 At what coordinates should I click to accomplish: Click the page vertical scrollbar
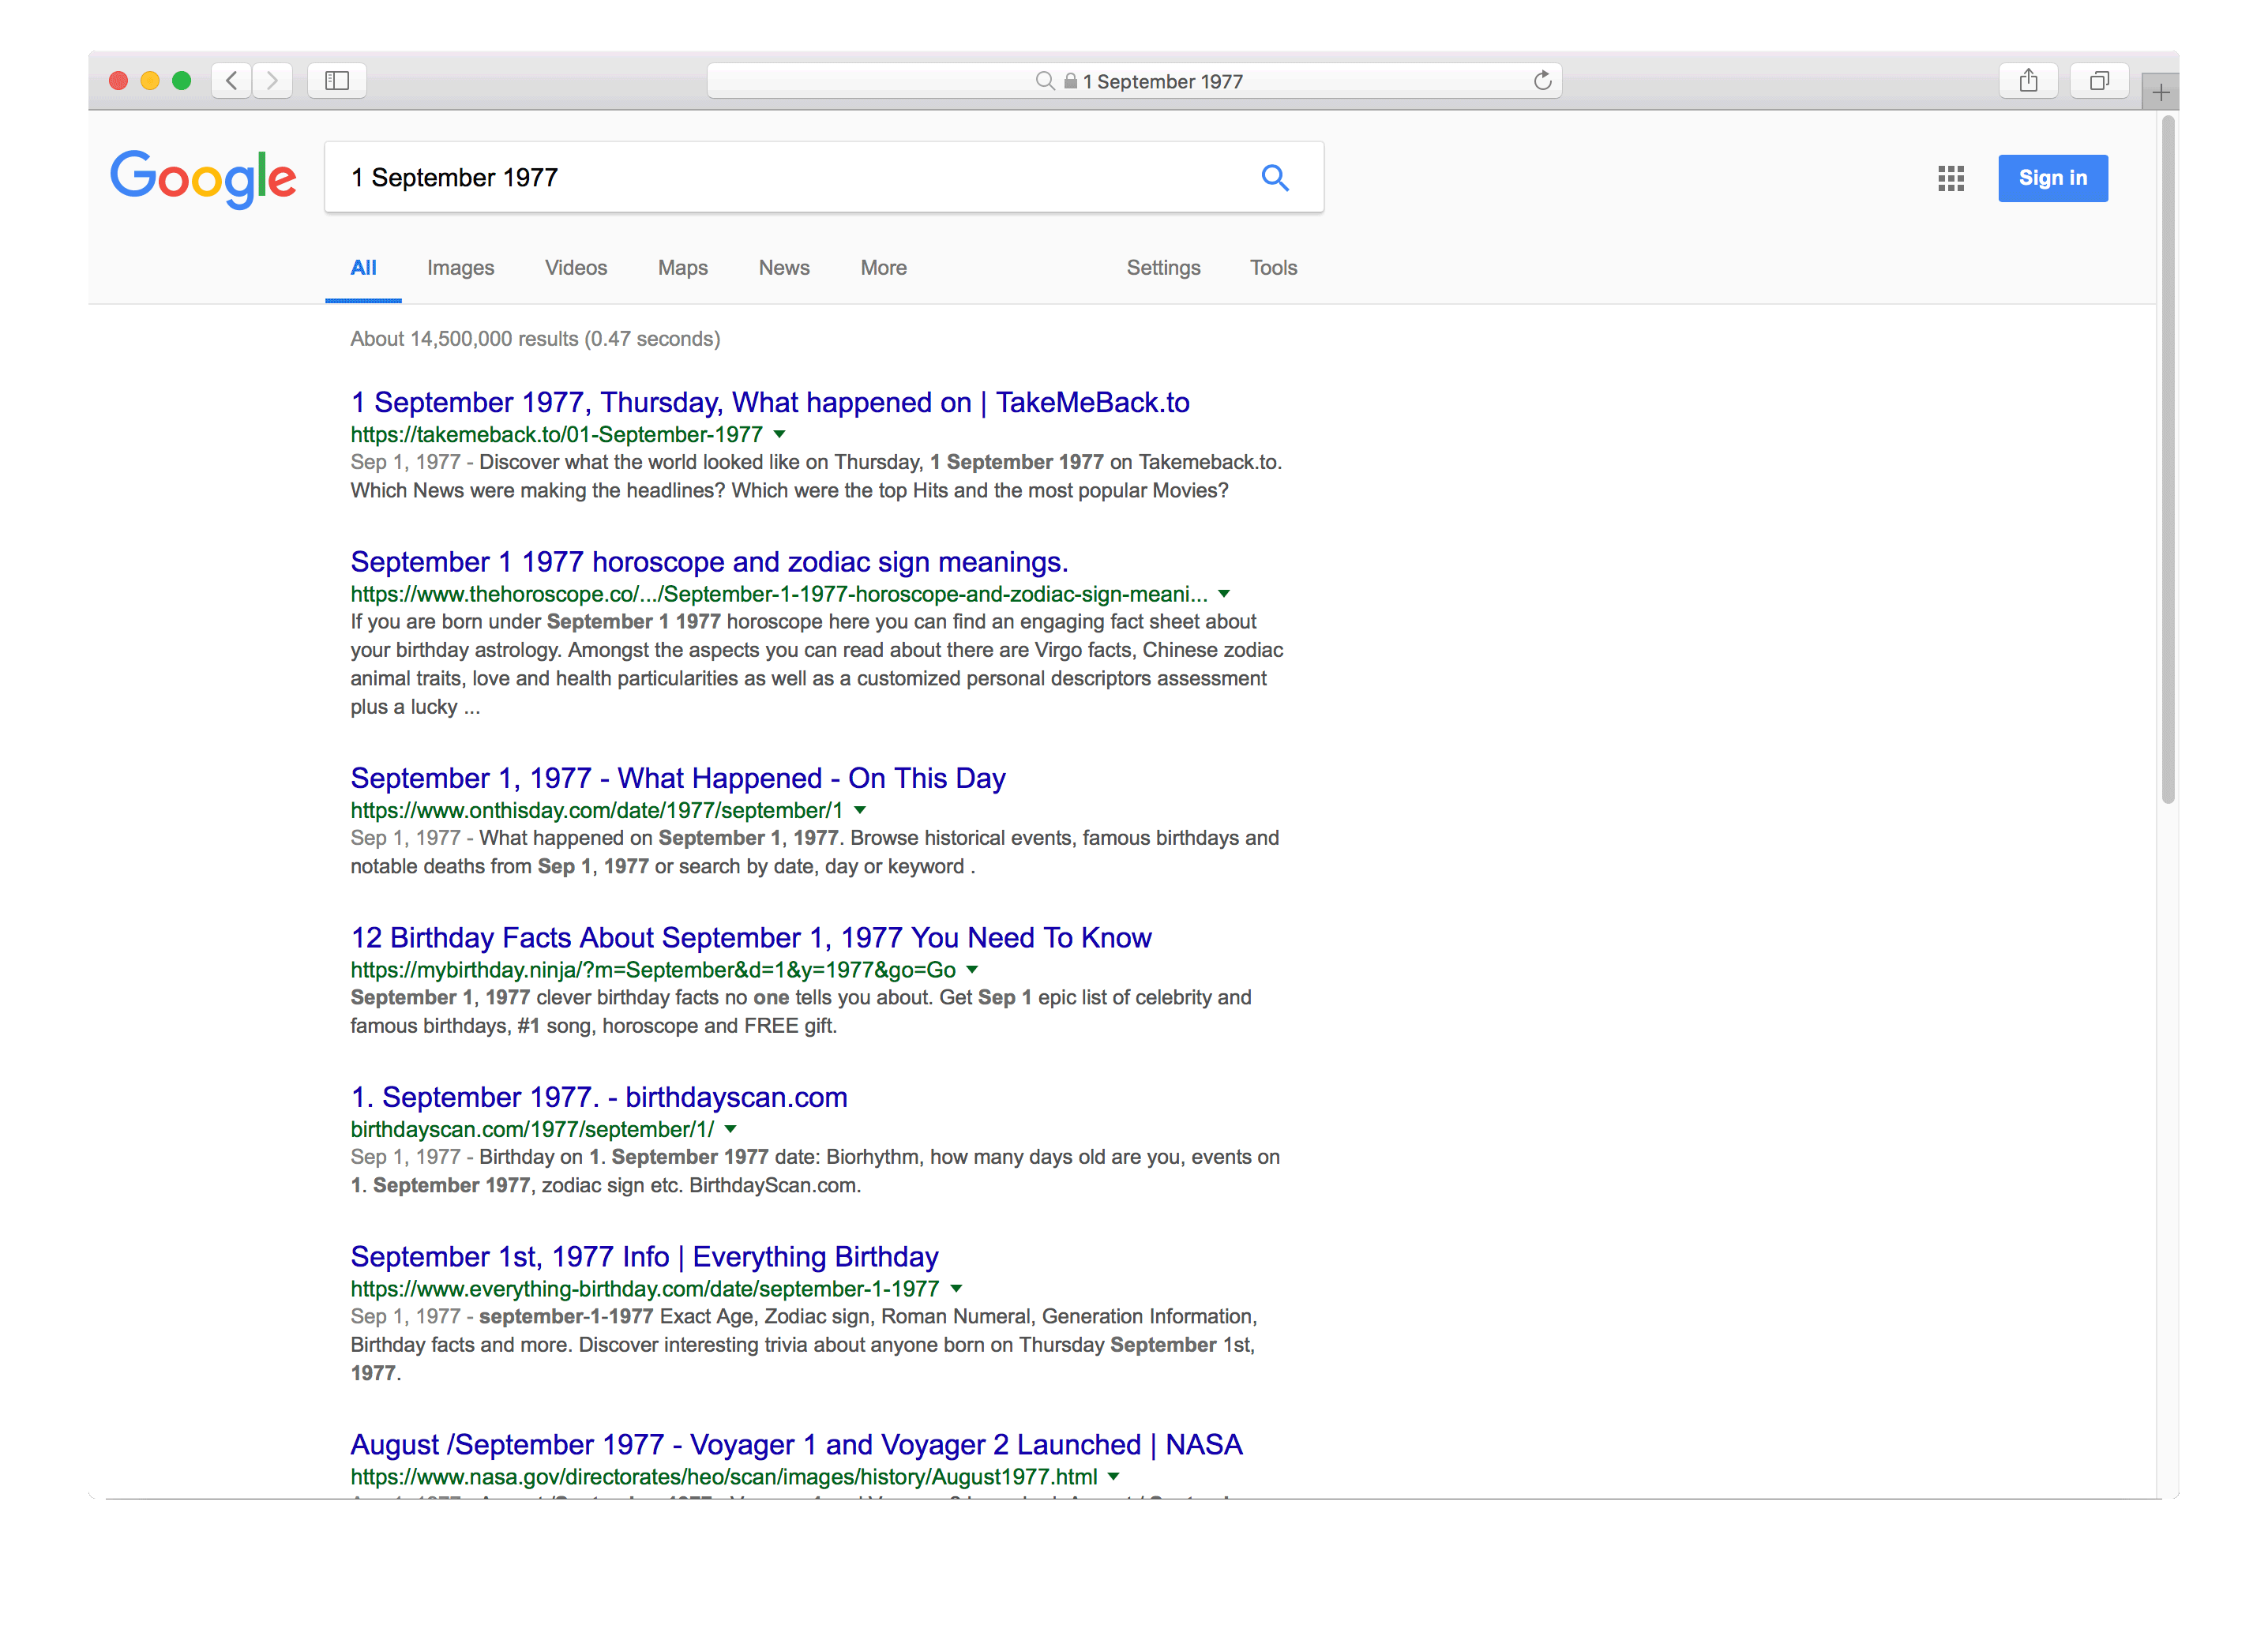coord(2167,460)
